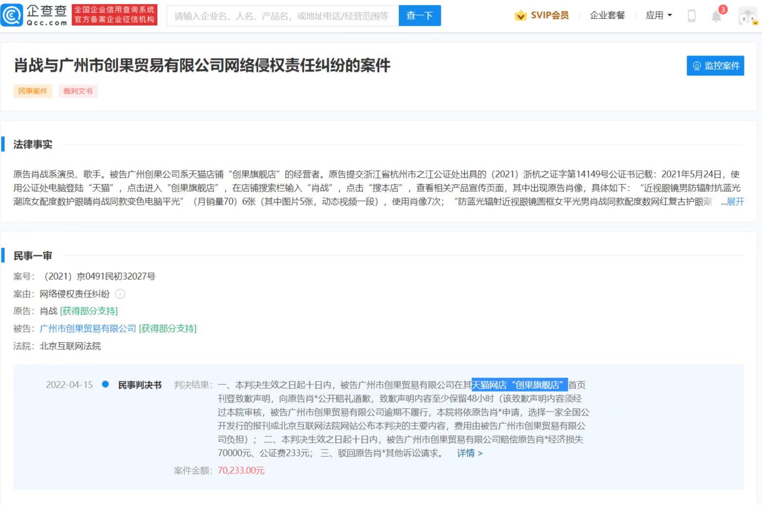The image size is (762, 505).
Task: Open the mobile phone app icon
Action: point(691,16)
